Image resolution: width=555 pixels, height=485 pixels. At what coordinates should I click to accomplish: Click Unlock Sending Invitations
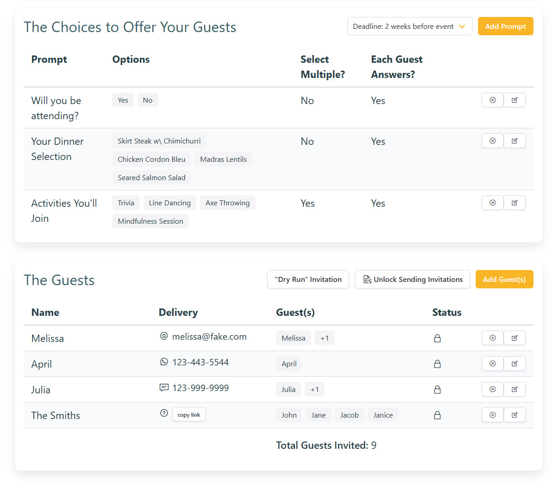[412, 280]
